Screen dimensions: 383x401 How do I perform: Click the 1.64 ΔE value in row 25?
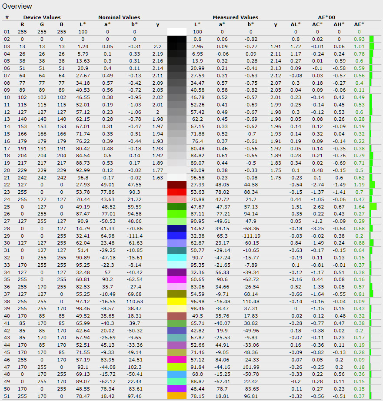(x=359, y=207)
